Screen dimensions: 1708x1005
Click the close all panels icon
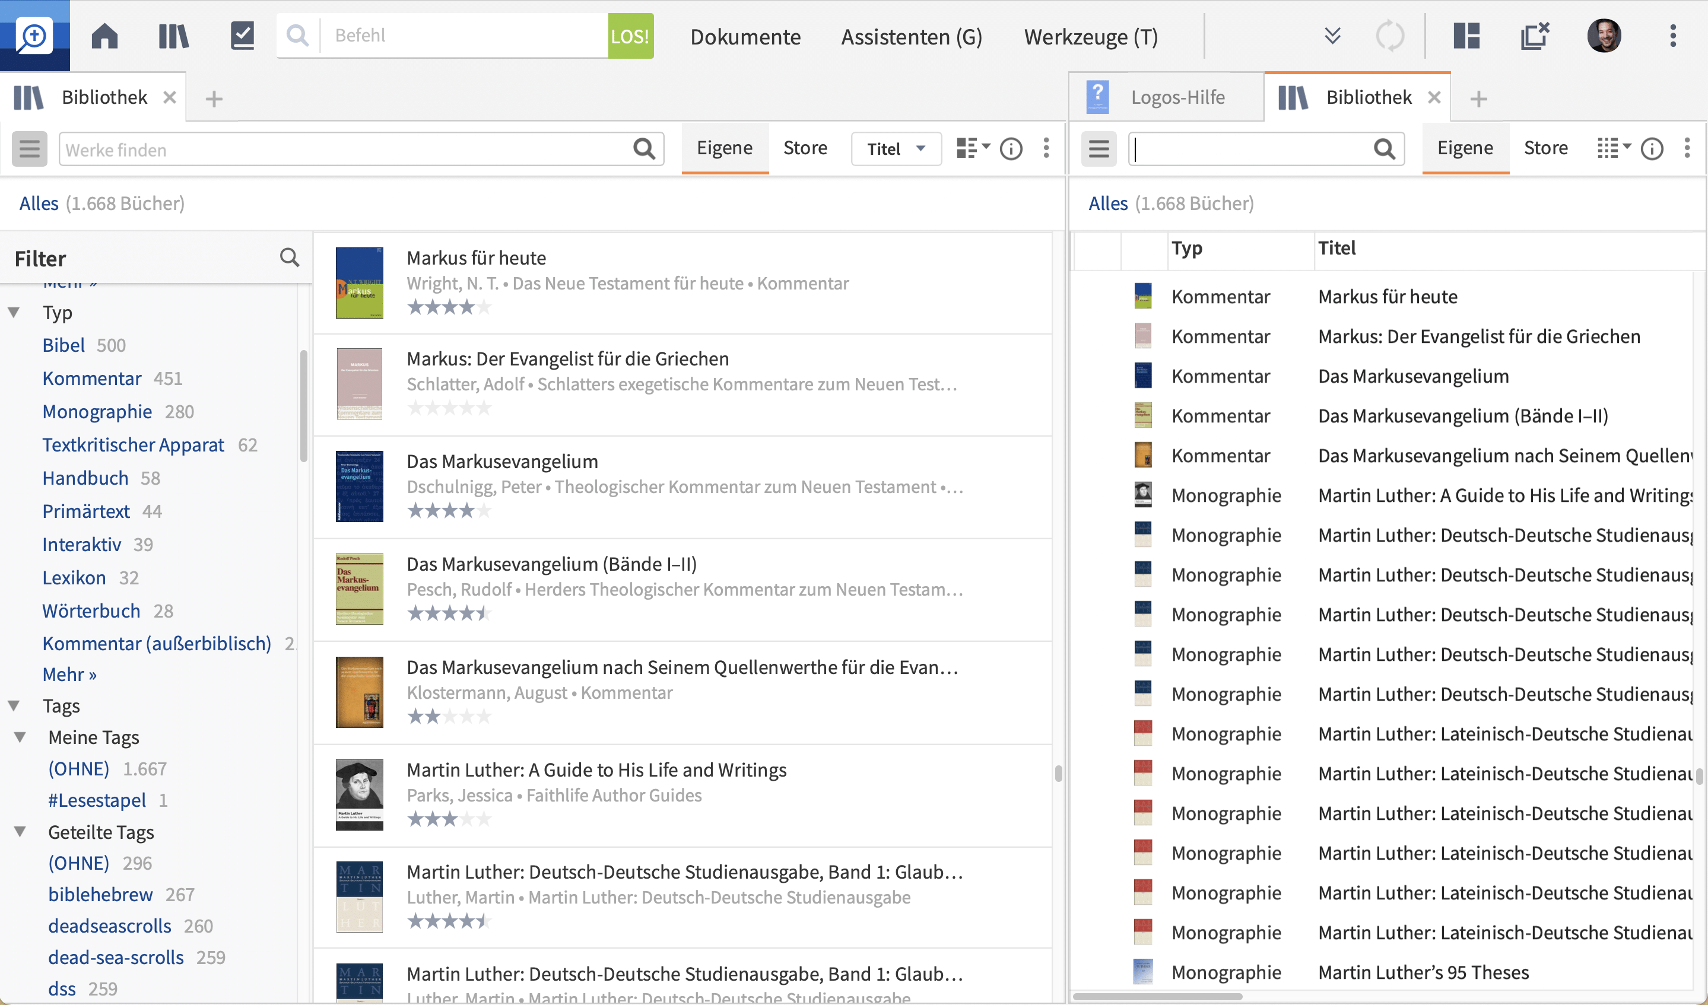pos(1535,35)
